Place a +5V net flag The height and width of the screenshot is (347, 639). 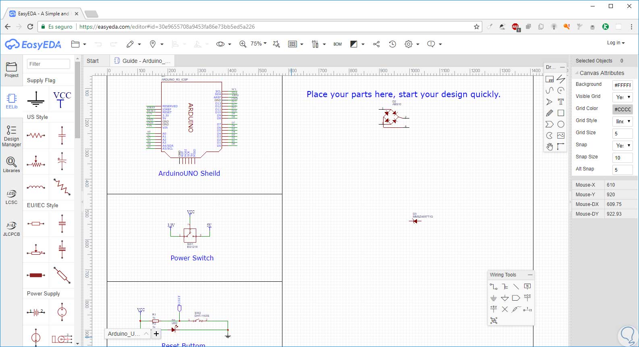(x=494, y=309)
